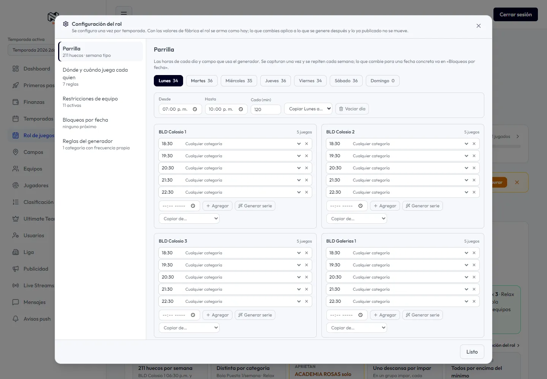Remove the 18:30 slot in BLD Colosio 1
The height and width of the screenshot is (379, 547).
coord(307,144)
